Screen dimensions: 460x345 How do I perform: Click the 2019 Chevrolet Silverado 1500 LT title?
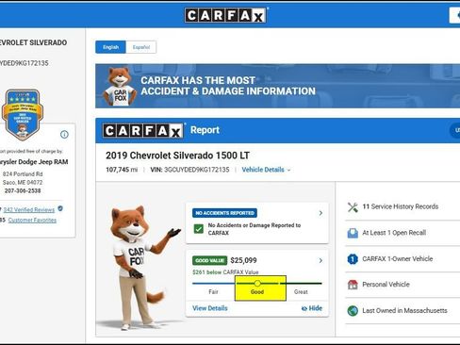177,156
